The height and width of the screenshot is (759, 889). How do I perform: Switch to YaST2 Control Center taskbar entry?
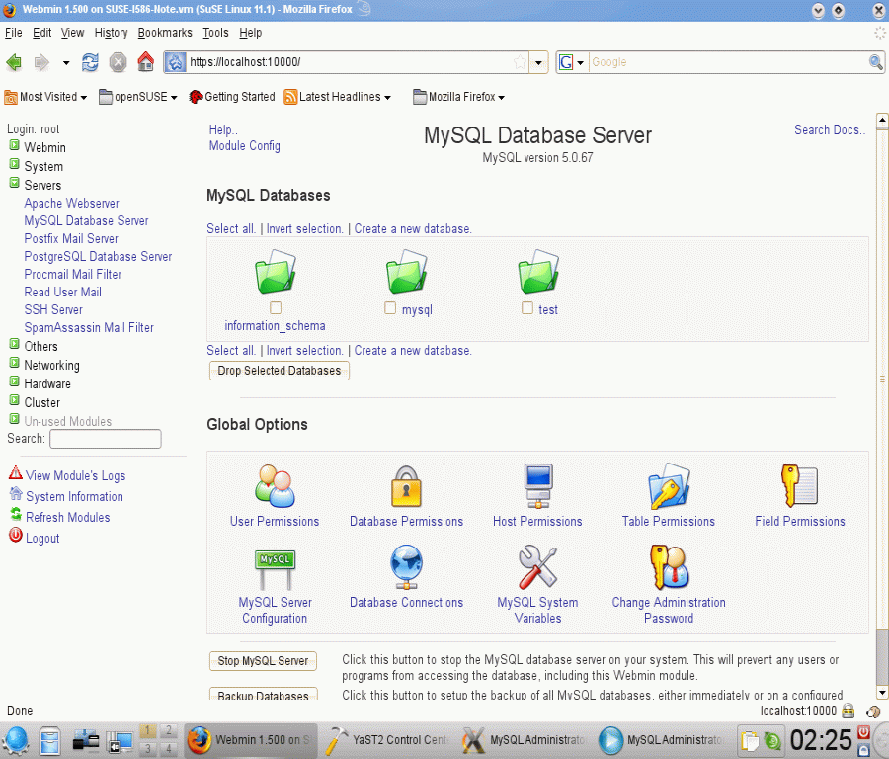pos(388,739)
